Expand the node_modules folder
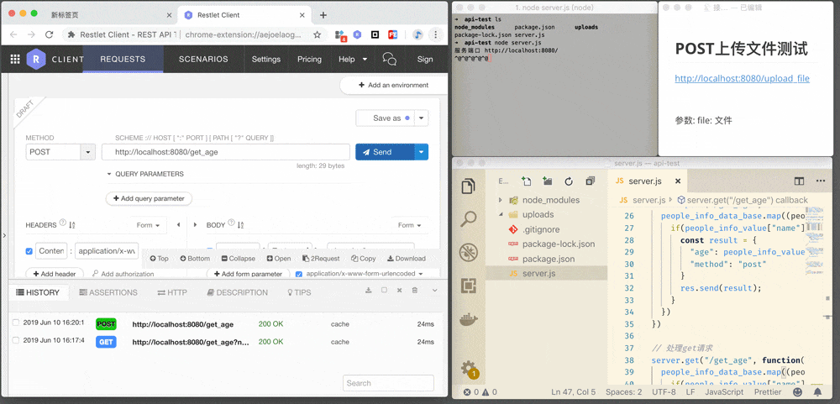Image resolution: width=840 pixels, height=404 pixels. coord(500,200)
